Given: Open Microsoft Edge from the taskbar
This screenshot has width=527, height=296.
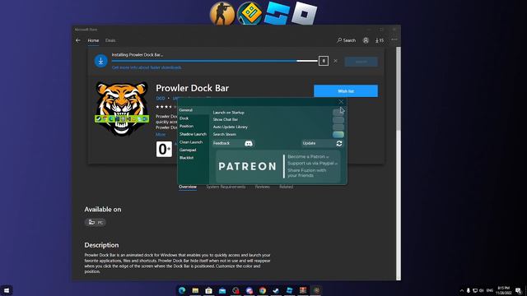Looking at the screenshot, I should pyautogui.click(x=182, y=290).
